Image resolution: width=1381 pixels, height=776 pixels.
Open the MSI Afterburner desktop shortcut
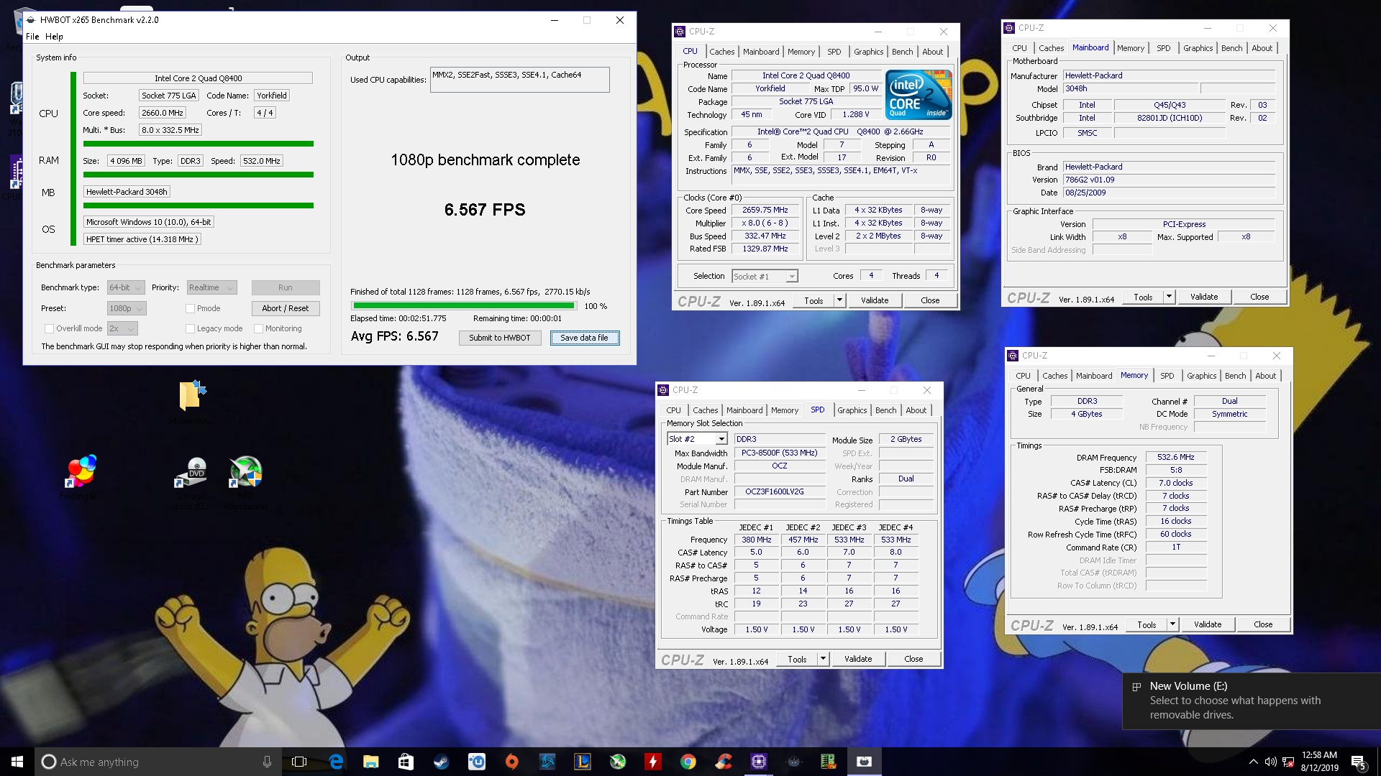[245, 483]
